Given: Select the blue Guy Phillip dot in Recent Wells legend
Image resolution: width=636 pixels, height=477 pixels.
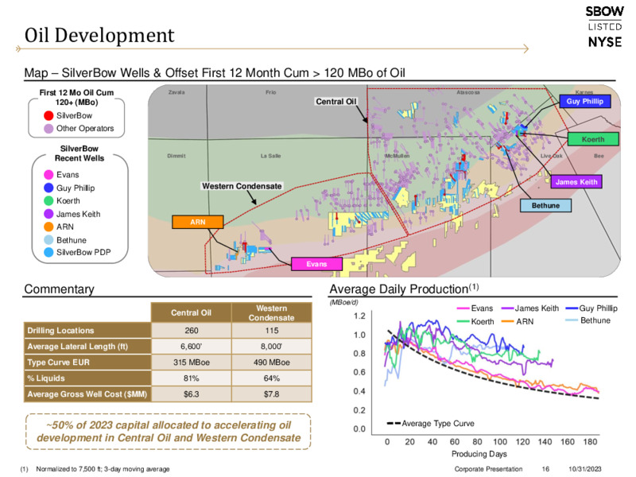Looking at the screenshot, I should [x=48, y=188].
